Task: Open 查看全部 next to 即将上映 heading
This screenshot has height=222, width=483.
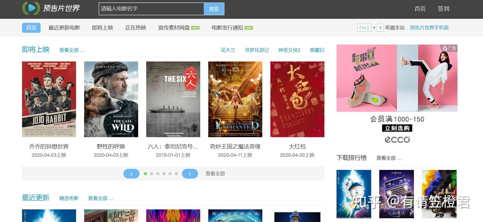Action: click(x=72, y=50)
